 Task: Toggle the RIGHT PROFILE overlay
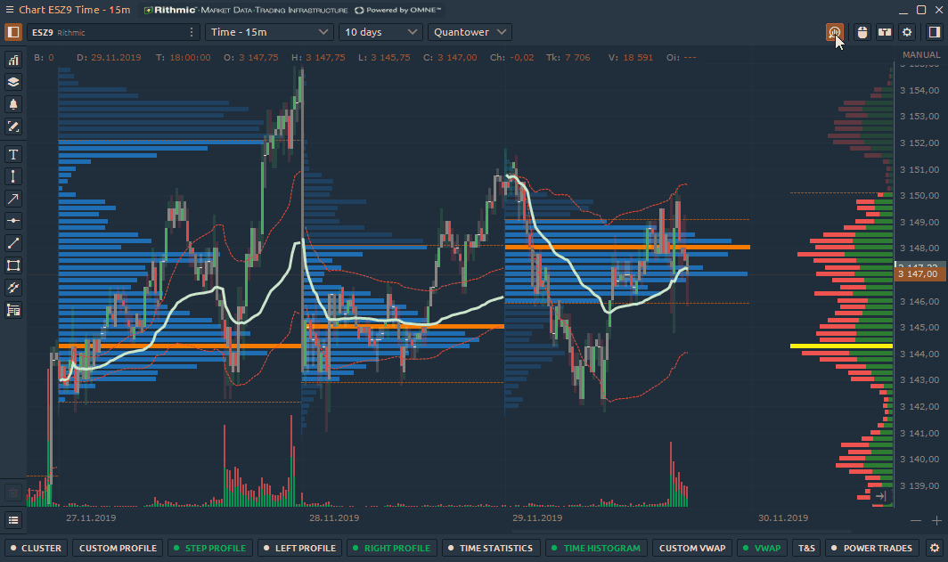pyautogui.click(x=390, y=548)
